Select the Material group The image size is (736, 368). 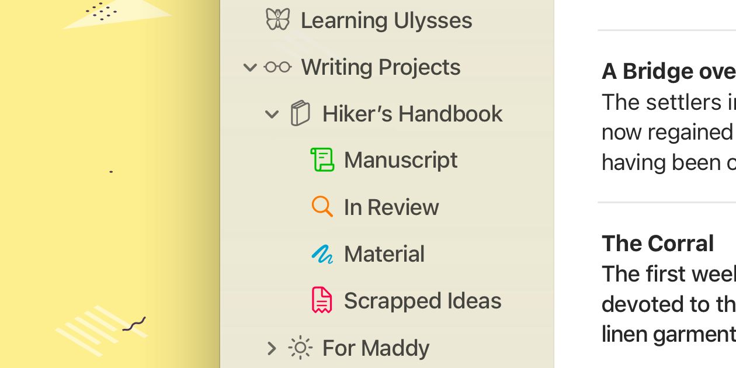(x=384, y=254)
